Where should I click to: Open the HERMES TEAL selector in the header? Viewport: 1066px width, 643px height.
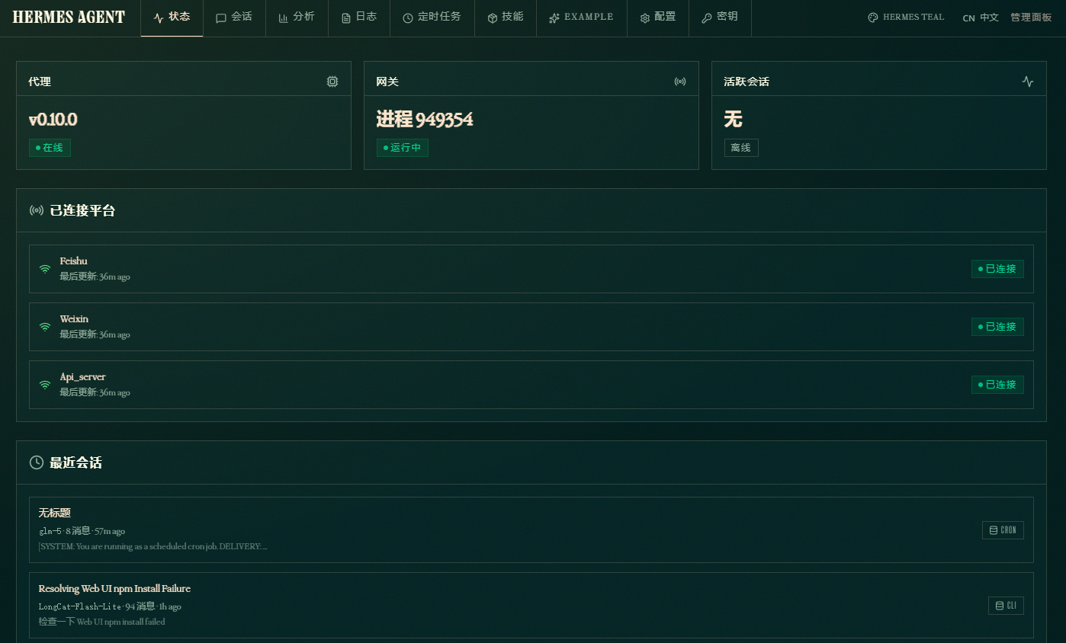(905, 17)
